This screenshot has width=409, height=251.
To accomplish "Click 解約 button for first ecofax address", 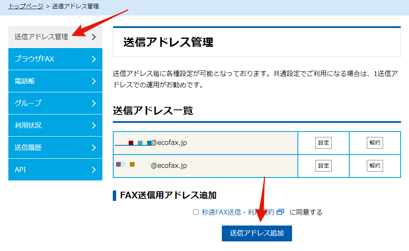I will coord(375,143).
